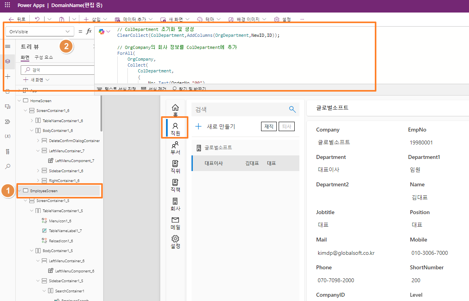The height and width of the screenshot is (301, 469).
Task: Click the tree view 검색 search box
Action: (x=58, y=70)
